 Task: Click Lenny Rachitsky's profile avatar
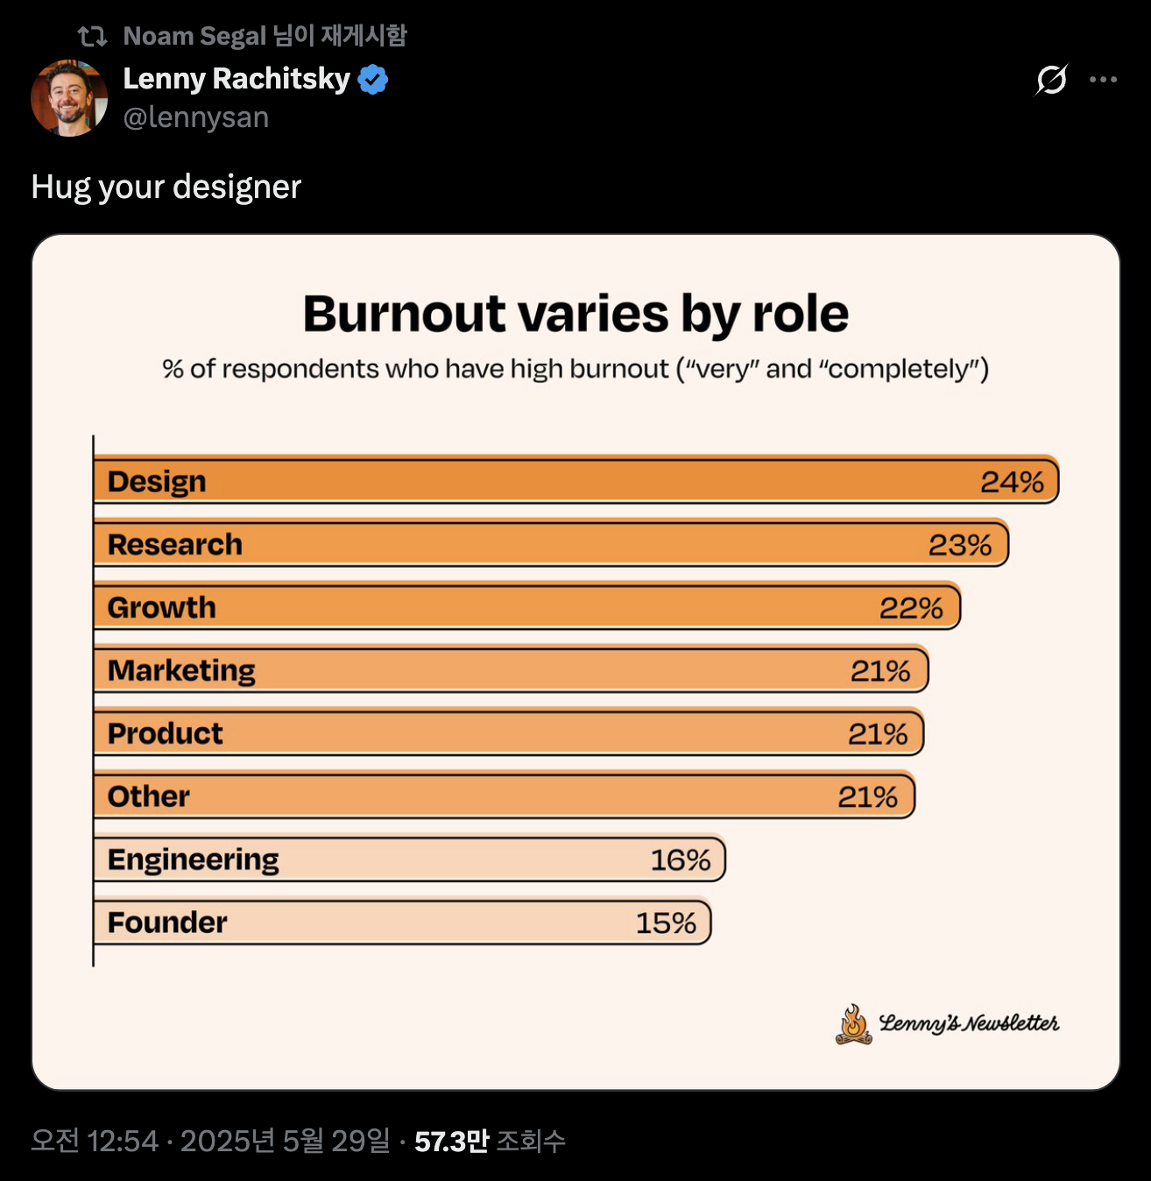pyautogui.click(x=69, y=98)
